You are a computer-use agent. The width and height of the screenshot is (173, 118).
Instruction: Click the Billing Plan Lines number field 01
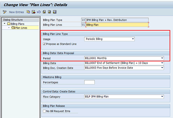[83, 25]
